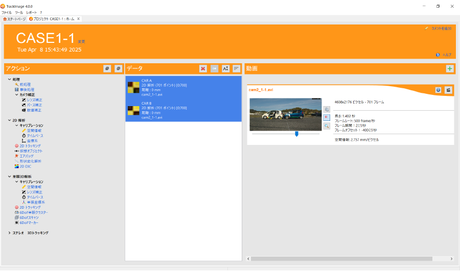Click the red marker icon beside video thumbnail
The width and height of the screenshot is (460, 276).
[x=327, y=117]
